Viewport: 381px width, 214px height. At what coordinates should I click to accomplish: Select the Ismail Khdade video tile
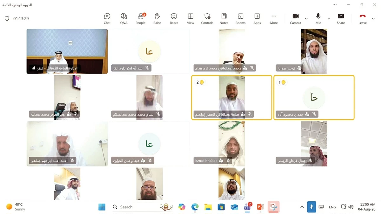click(x=232, y=144)
